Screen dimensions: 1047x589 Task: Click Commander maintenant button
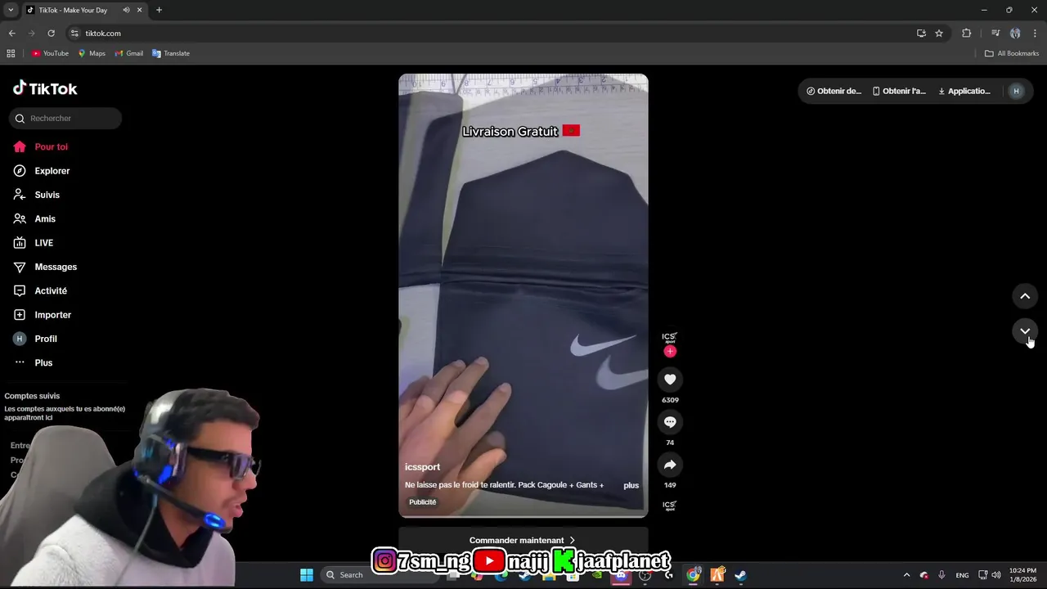(523, 540)
